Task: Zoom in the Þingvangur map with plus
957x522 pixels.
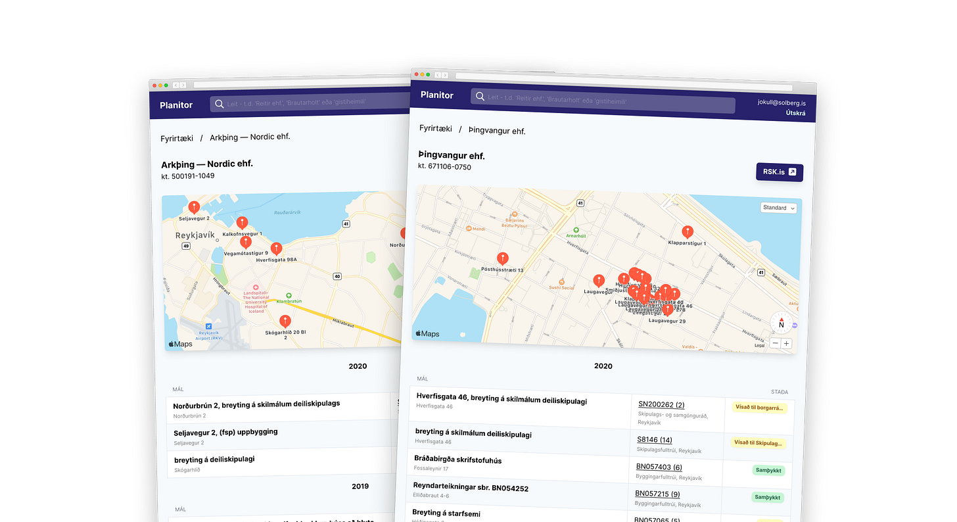Action: [786, 344]
